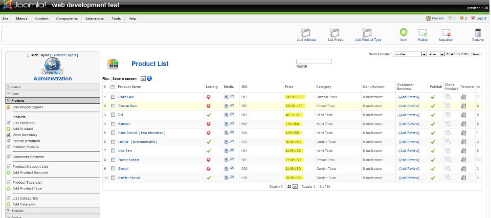Click the Unpublish toolbar icon
491x218 pixels.
click(445, 33)
